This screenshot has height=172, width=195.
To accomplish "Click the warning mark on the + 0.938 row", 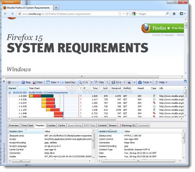I will [81, 106].
